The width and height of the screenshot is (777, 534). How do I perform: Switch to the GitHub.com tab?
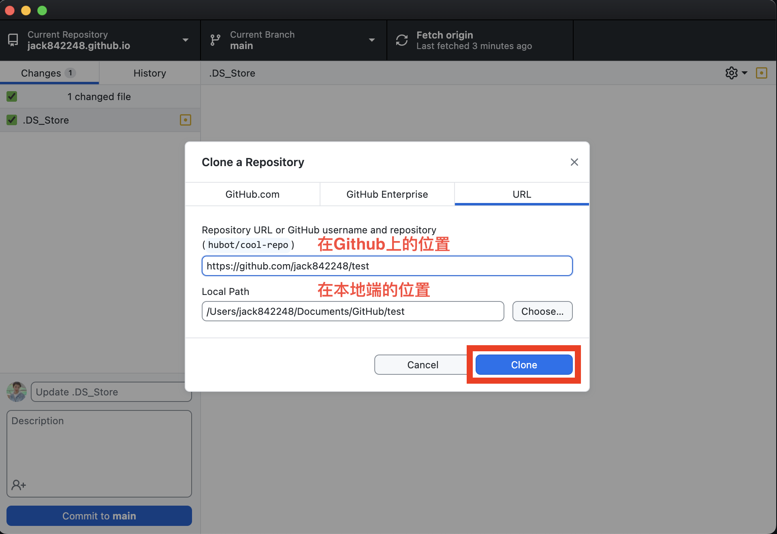coord(252,194)
